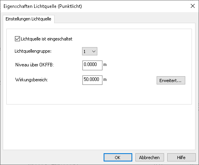
Task: Click the 'm' unit beside Niveau field
Action: [105, 65]
